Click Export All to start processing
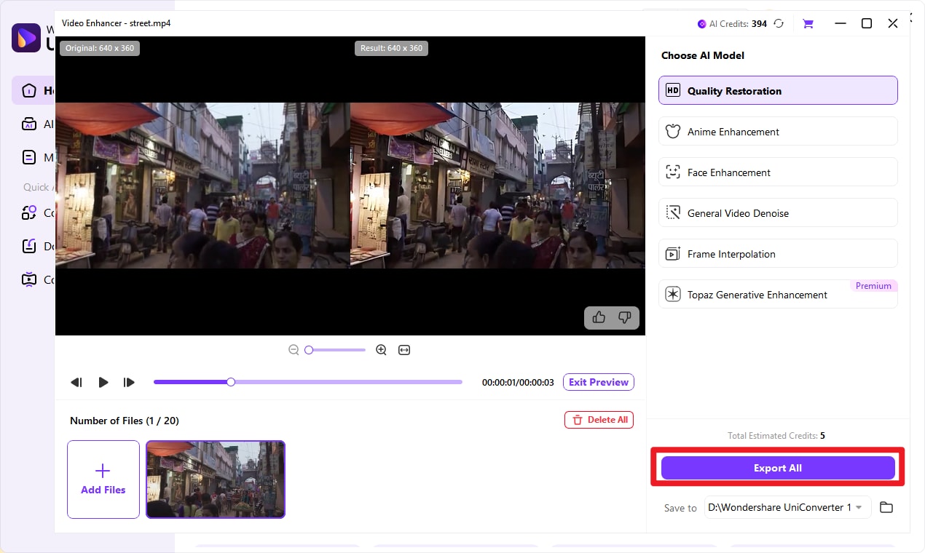Screen dimensions: 925x553 point(777,468)
